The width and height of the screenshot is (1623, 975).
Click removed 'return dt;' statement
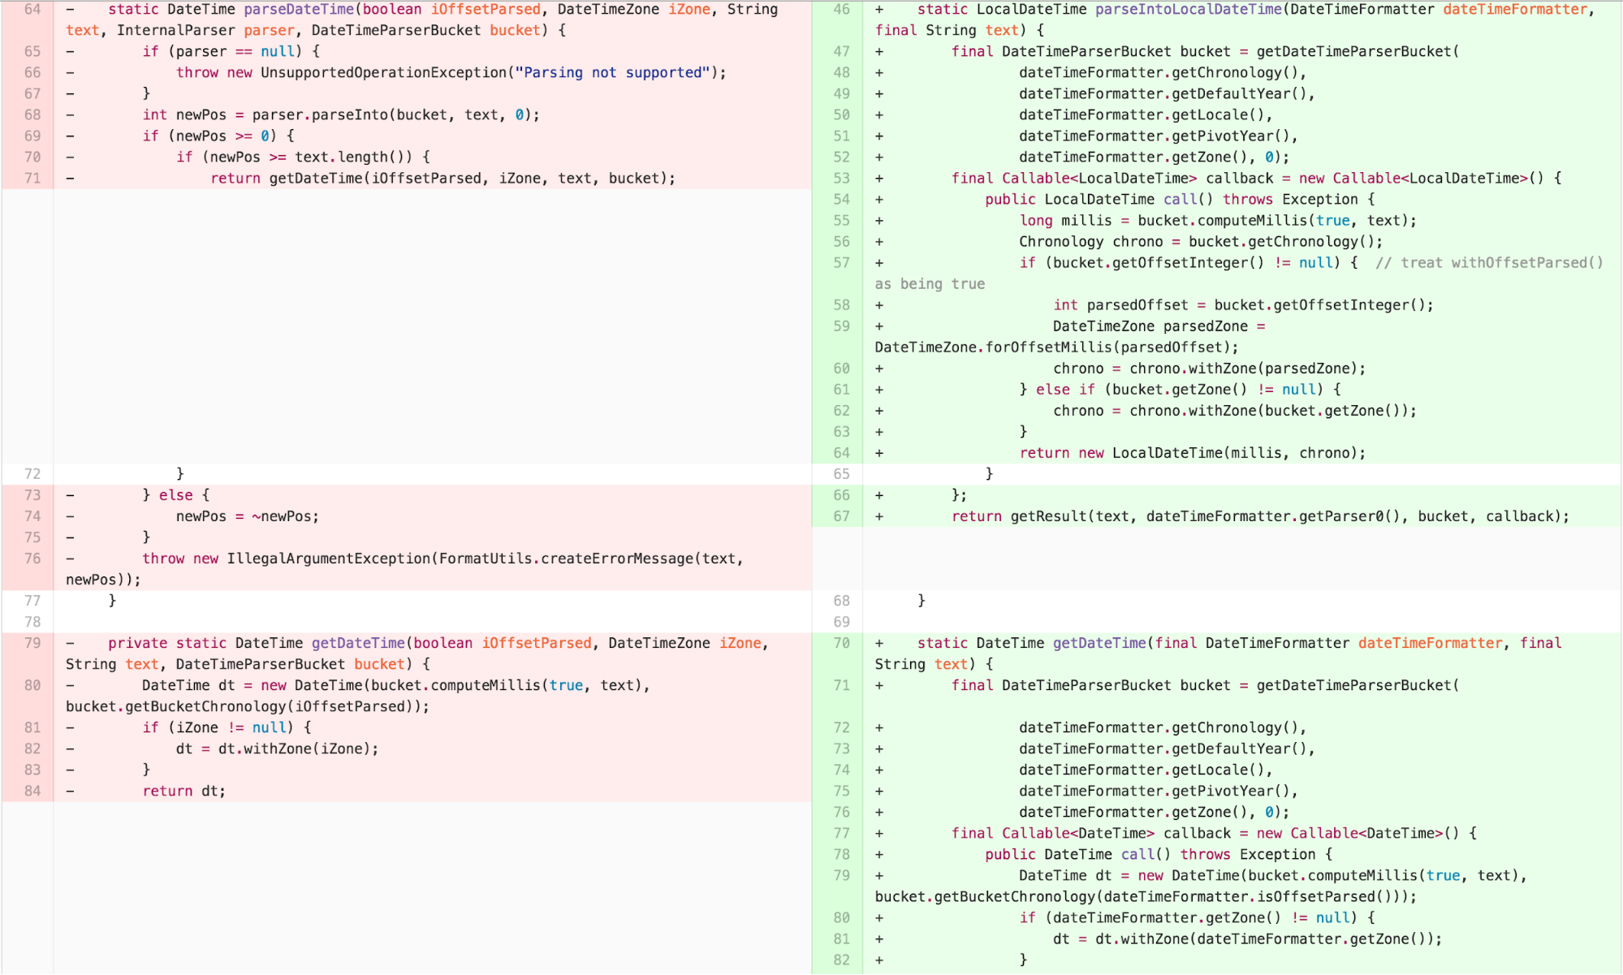click(183, 791)
